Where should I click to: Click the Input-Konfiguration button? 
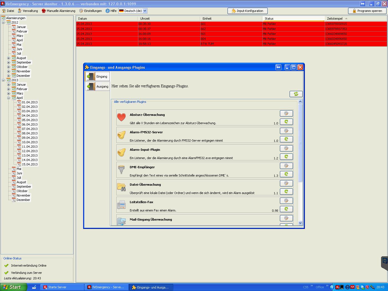click(247, 11)
